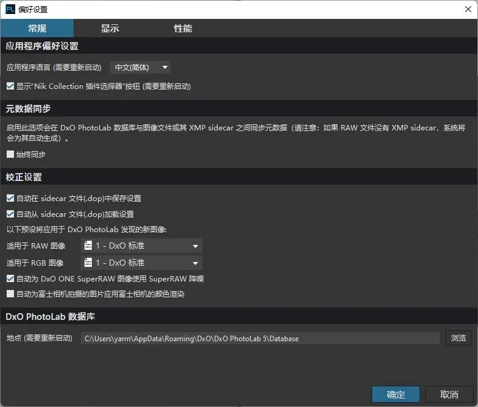
Task: Click the preset icon in the RAW dropdown
Action: [88, 246]
